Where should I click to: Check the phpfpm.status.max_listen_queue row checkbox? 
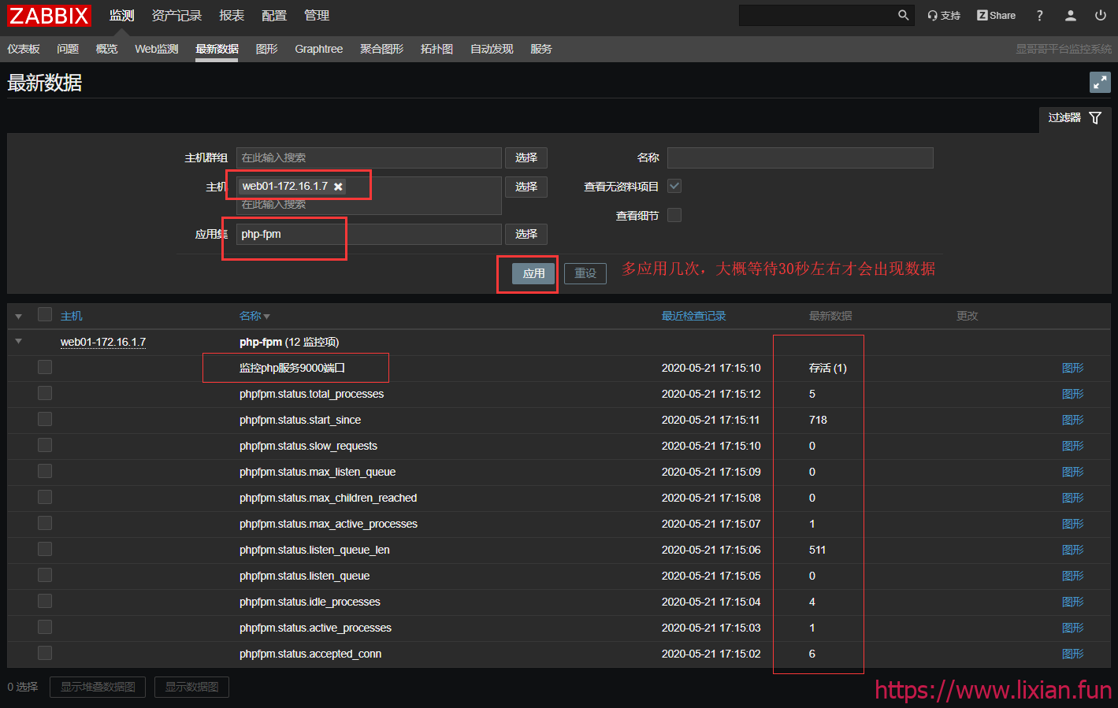pos(45,471)
